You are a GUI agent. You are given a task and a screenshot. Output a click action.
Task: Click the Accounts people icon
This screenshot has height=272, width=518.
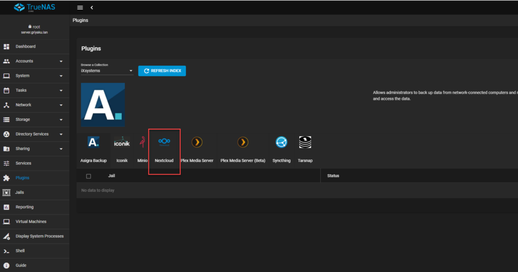point(6,61)
